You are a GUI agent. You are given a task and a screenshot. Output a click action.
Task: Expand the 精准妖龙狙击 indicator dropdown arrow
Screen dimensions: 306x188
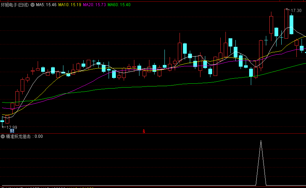(3, 136)
